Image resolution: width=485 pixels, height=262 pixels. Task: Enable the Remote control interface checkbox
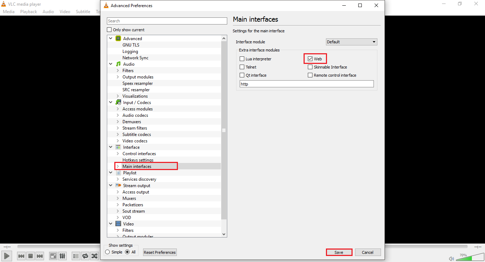point(310,75)
